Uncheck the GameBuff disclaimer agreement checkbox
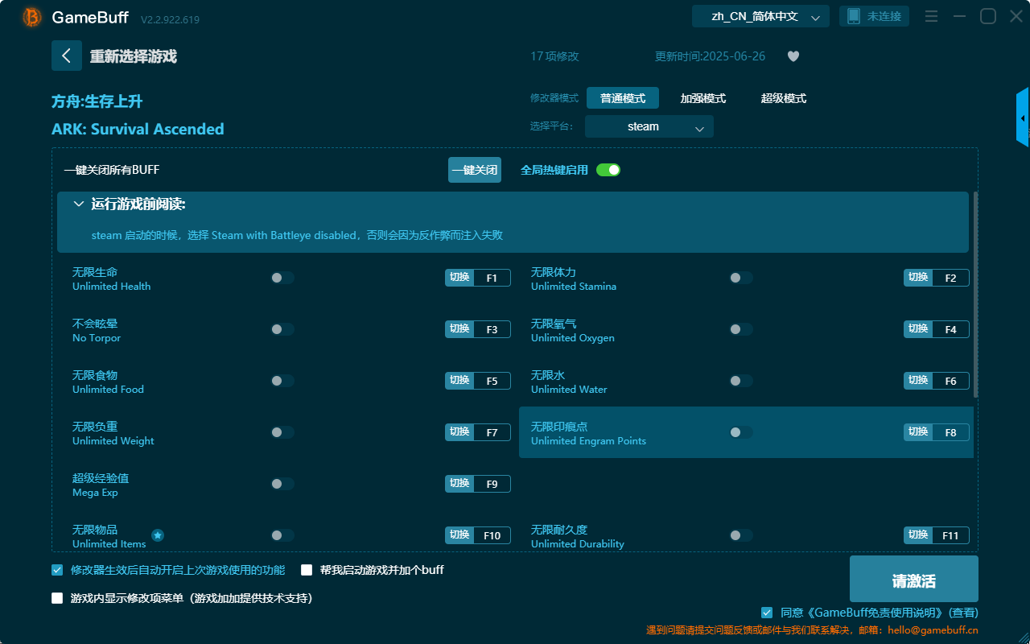Screen dimensions: 1030x644 tap(767, 613)
